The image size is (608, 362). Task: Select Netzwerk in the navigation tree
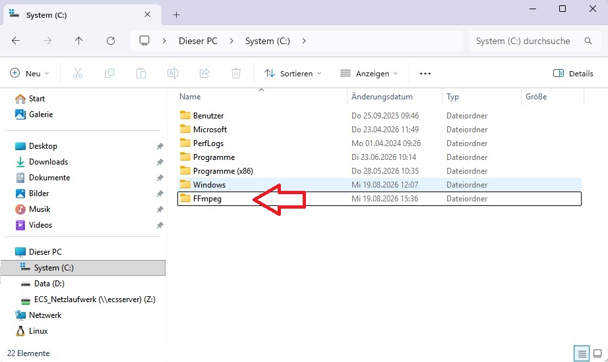[x=38, y=315]
